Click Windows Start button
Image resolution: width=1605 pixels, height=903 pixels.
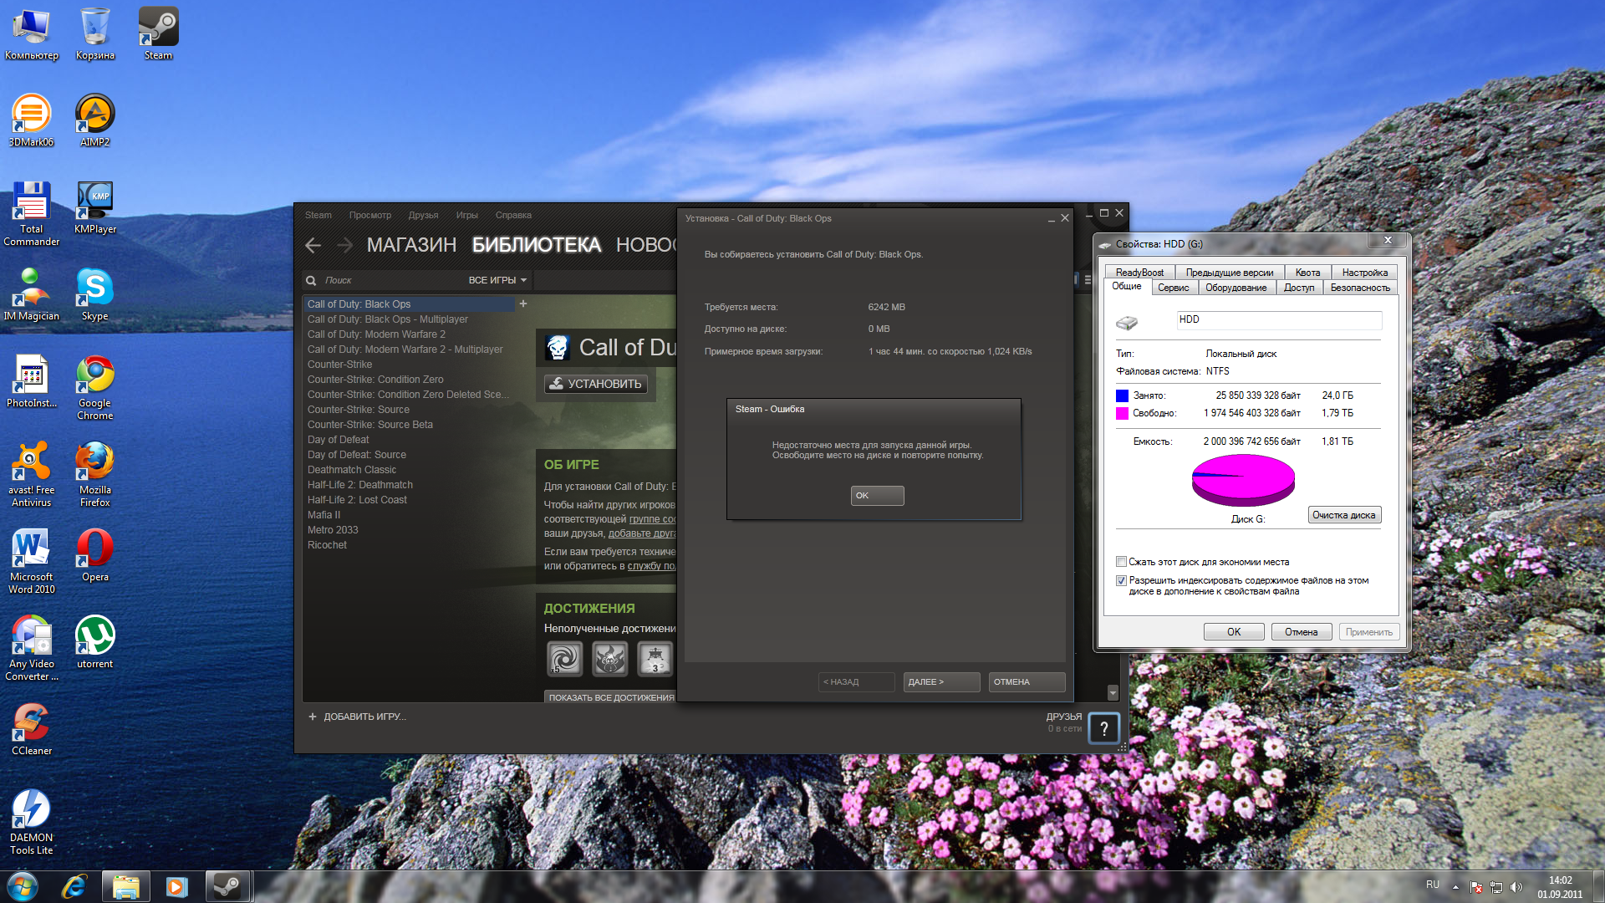pos(23,887)
